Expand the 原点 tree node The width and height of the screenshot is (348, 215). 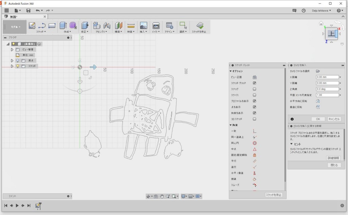point(12,60)
